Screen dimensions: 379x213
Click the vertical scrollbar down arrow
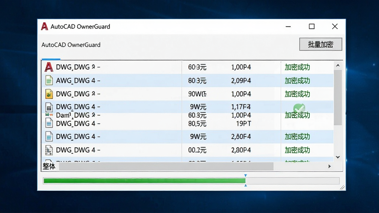338,157
